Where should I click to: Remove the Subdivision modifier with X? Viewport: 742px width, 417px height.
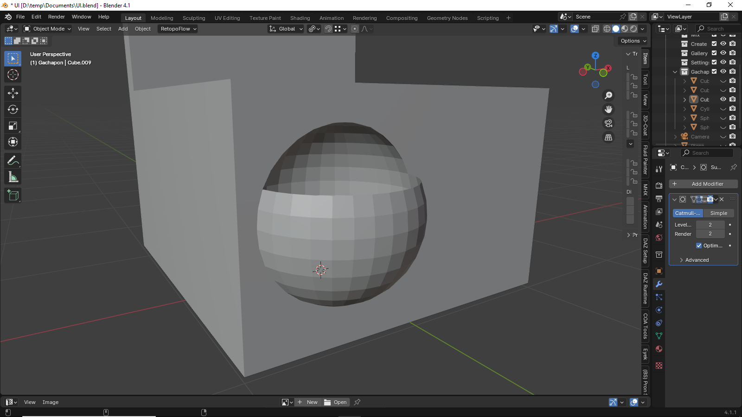pos(722,199)
